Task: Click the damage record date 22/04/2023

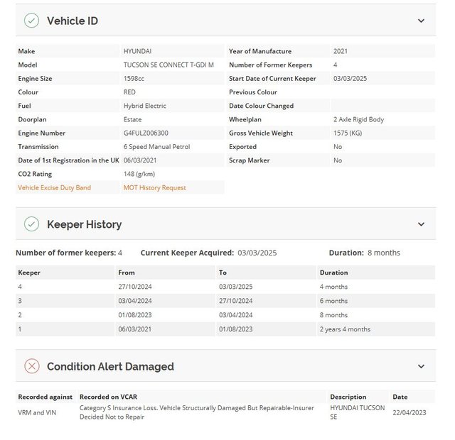Action: [x=409, y=413]
